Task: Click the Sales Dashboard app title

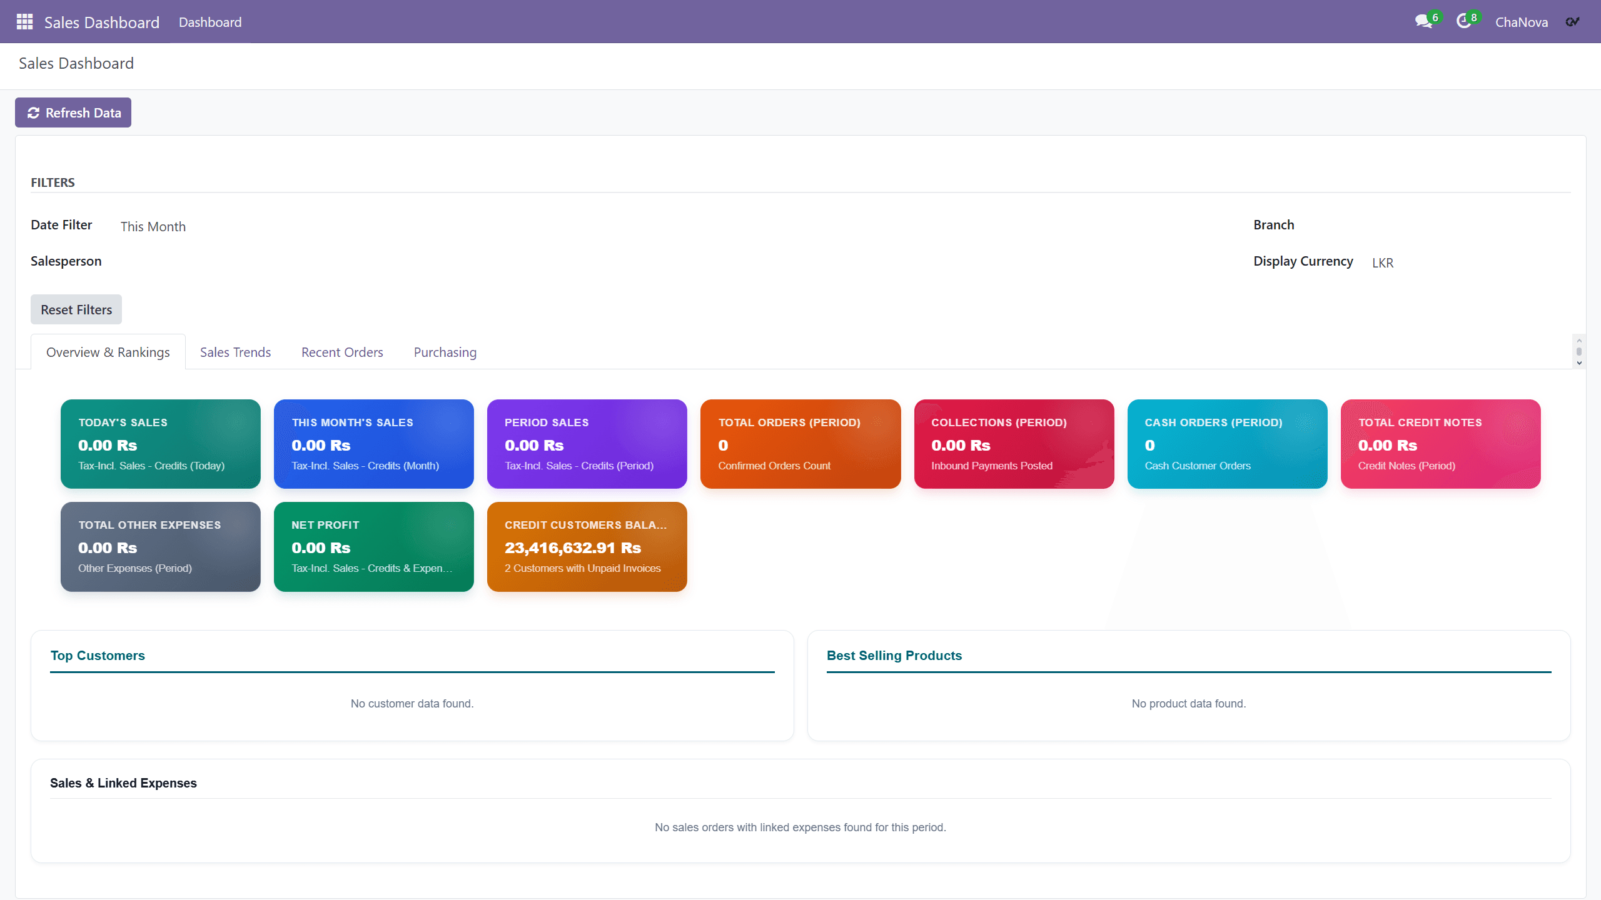Action: tap(102, 22)
